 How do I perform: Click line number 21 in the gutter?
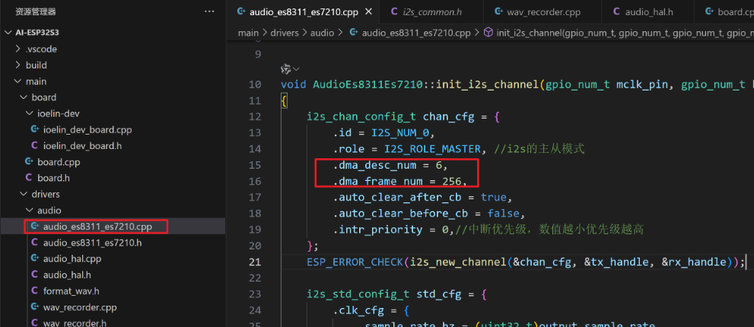255,262
